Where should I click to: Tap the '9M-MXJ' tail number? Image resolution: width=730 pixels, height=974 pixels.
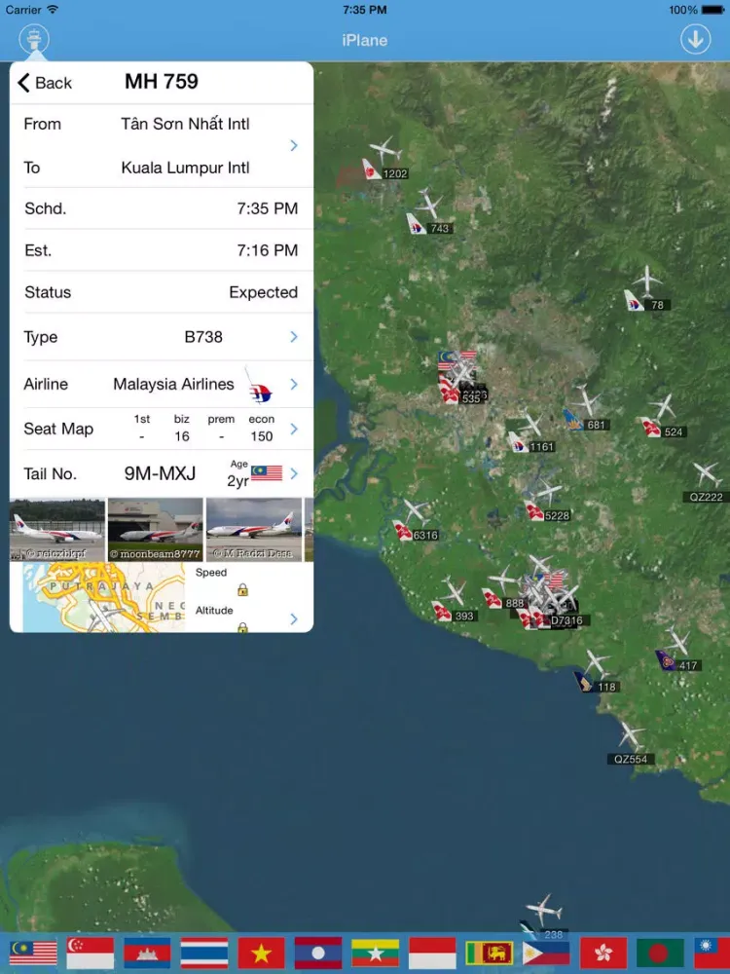coord(161,473)
